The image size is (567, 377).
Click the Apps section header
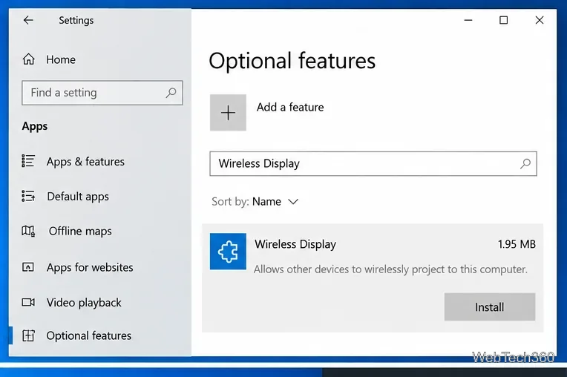click(x=35, y=126)
